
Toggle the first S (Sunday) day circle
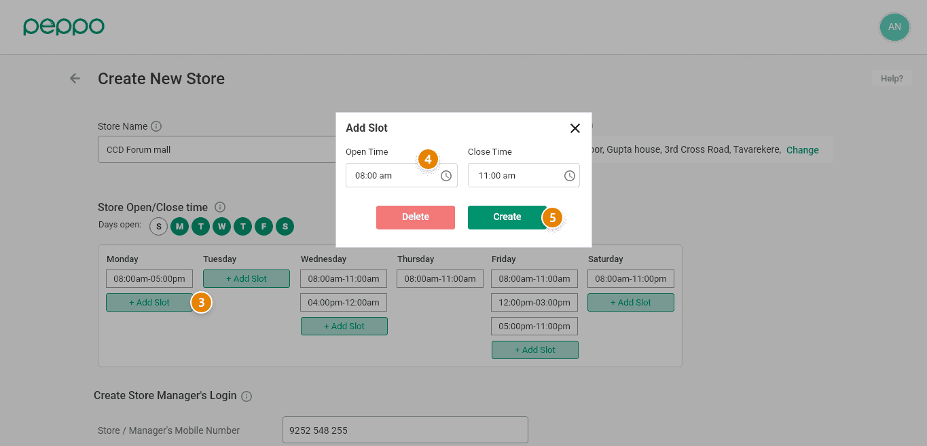click(158, 226)
